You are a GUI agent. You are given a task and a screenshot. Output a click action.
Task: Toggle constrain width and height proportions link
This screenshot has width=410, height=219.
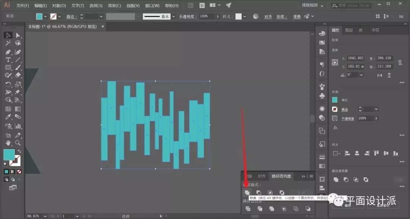click(x=400, y=63)
